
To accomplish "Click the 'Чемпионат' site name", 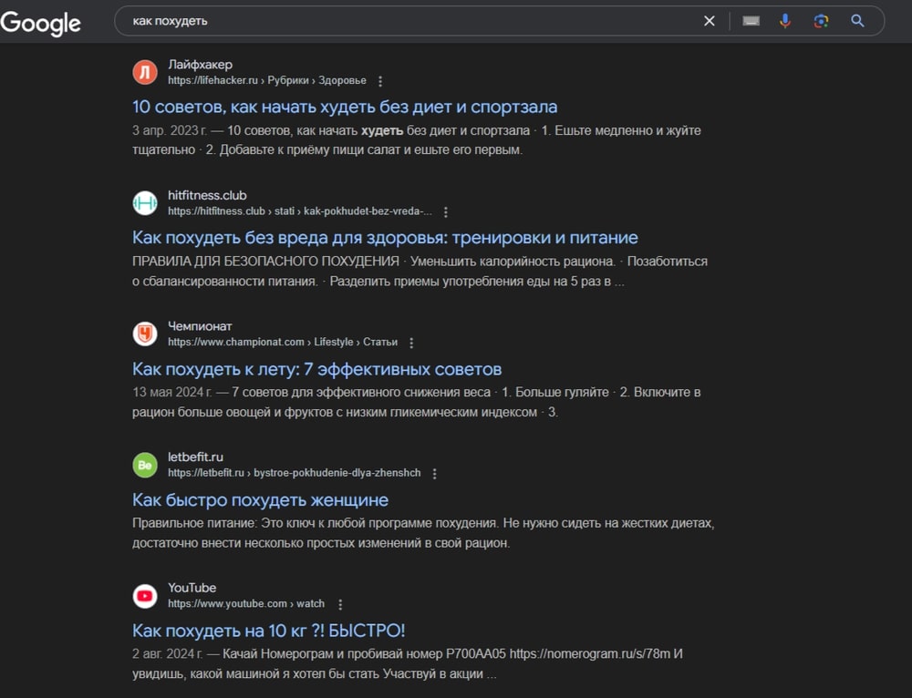I will 200,326.
